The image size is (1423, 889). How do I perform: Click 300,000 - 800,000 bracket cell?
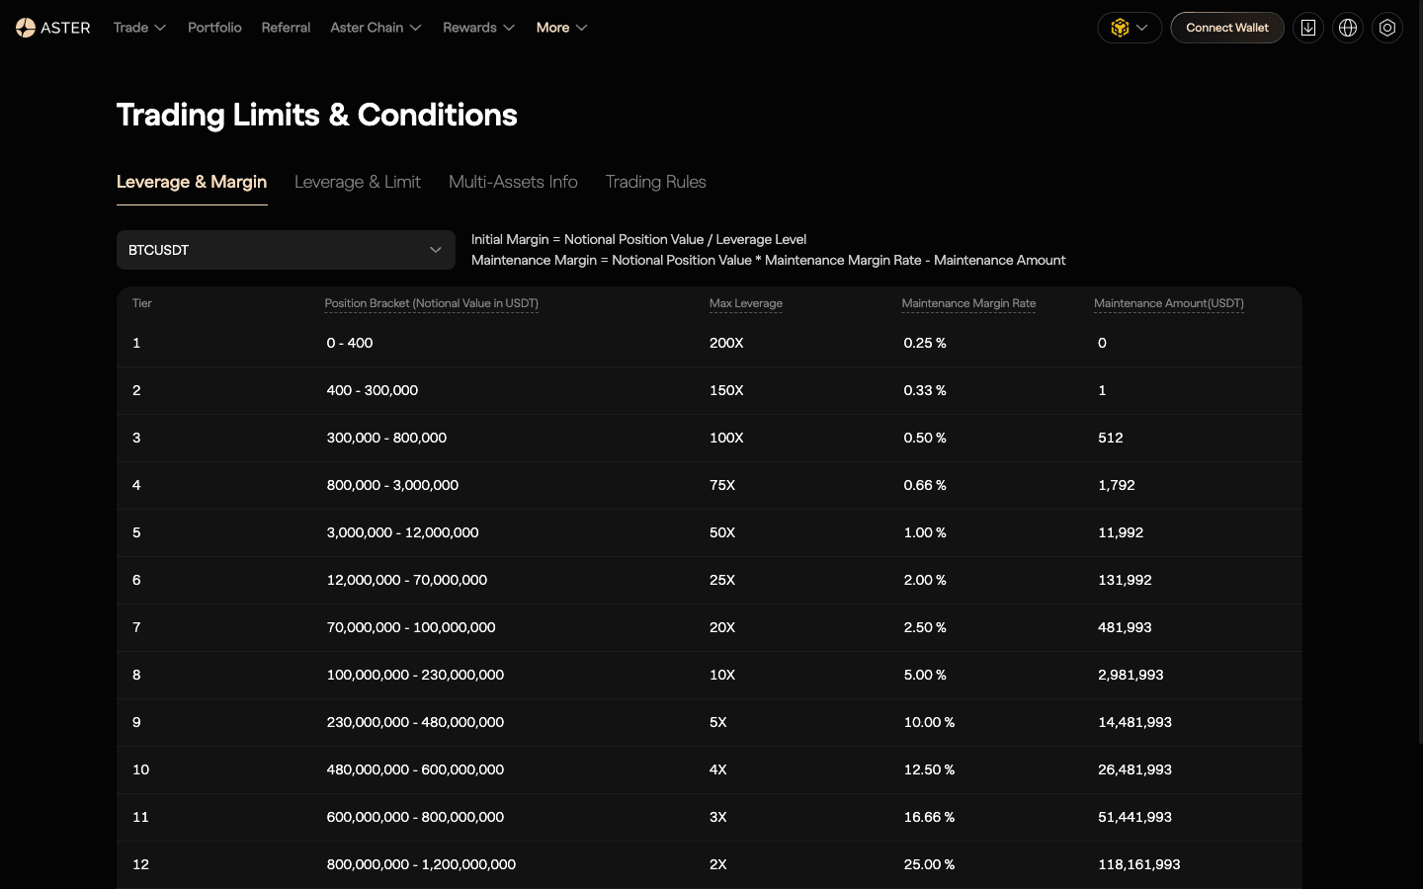pos(386,438)
